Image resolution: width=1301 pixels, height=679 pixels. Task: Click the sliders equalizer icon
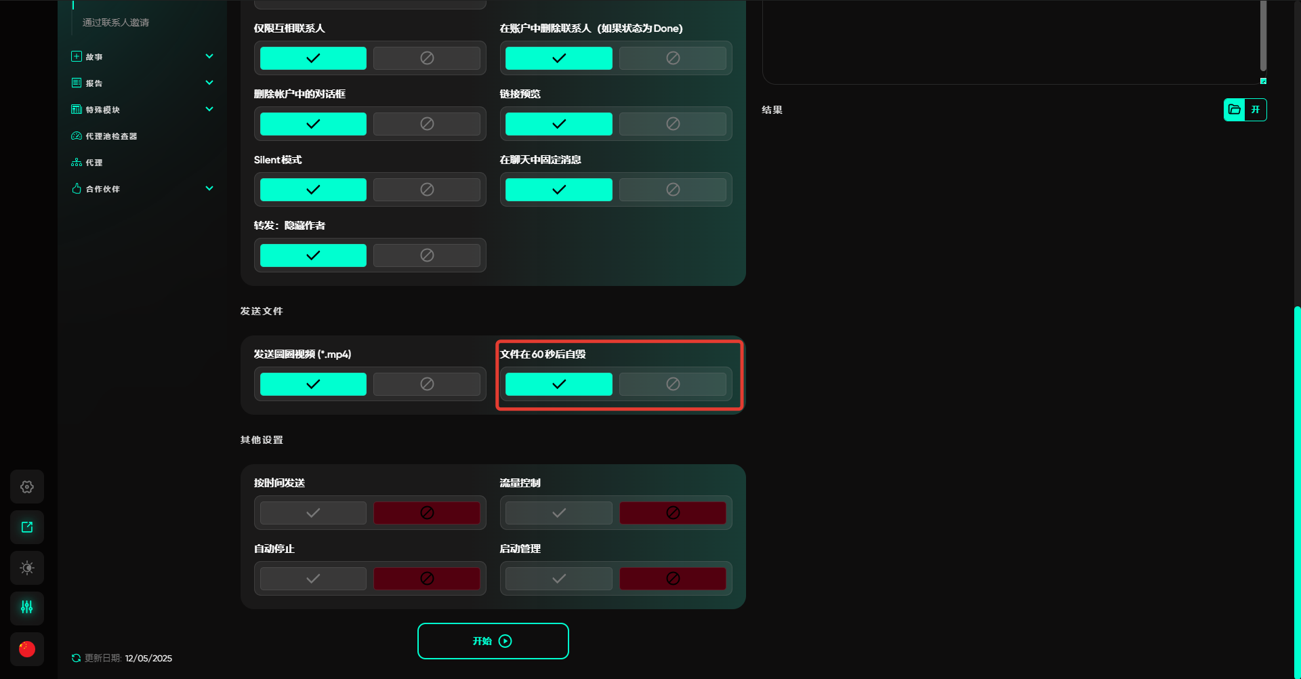[x=27, y=608]
